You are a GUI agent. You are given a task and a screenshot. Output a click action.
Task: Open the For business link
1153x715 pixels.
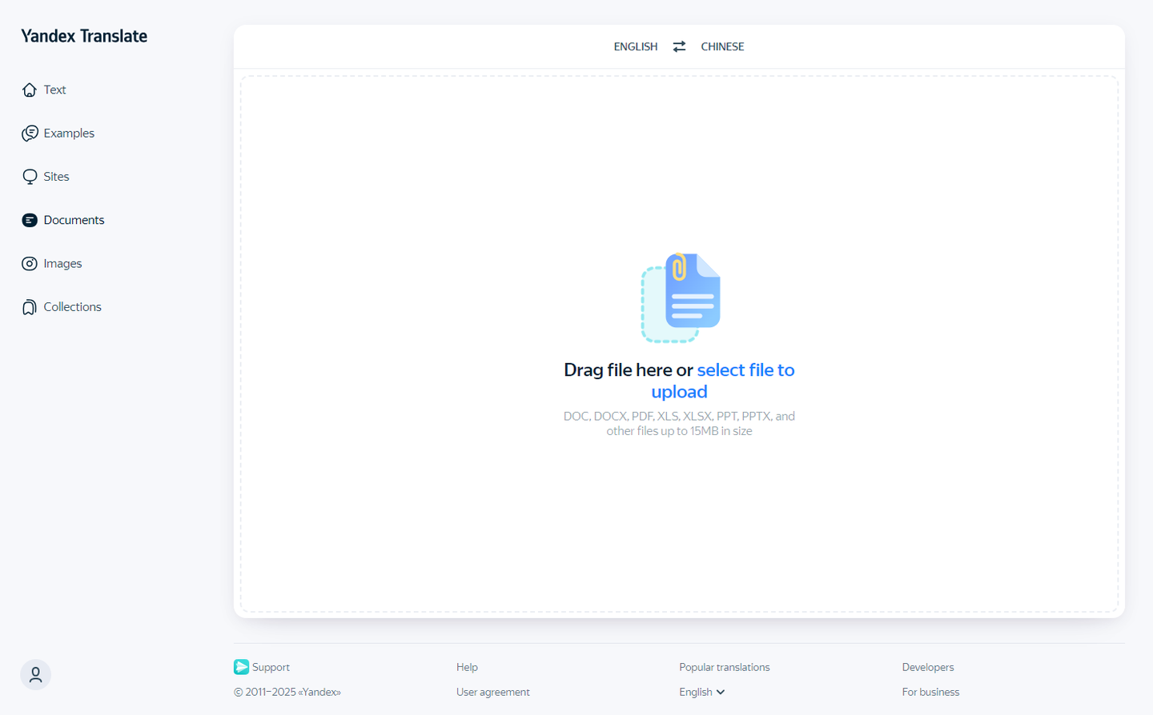(x=930, y=692)
